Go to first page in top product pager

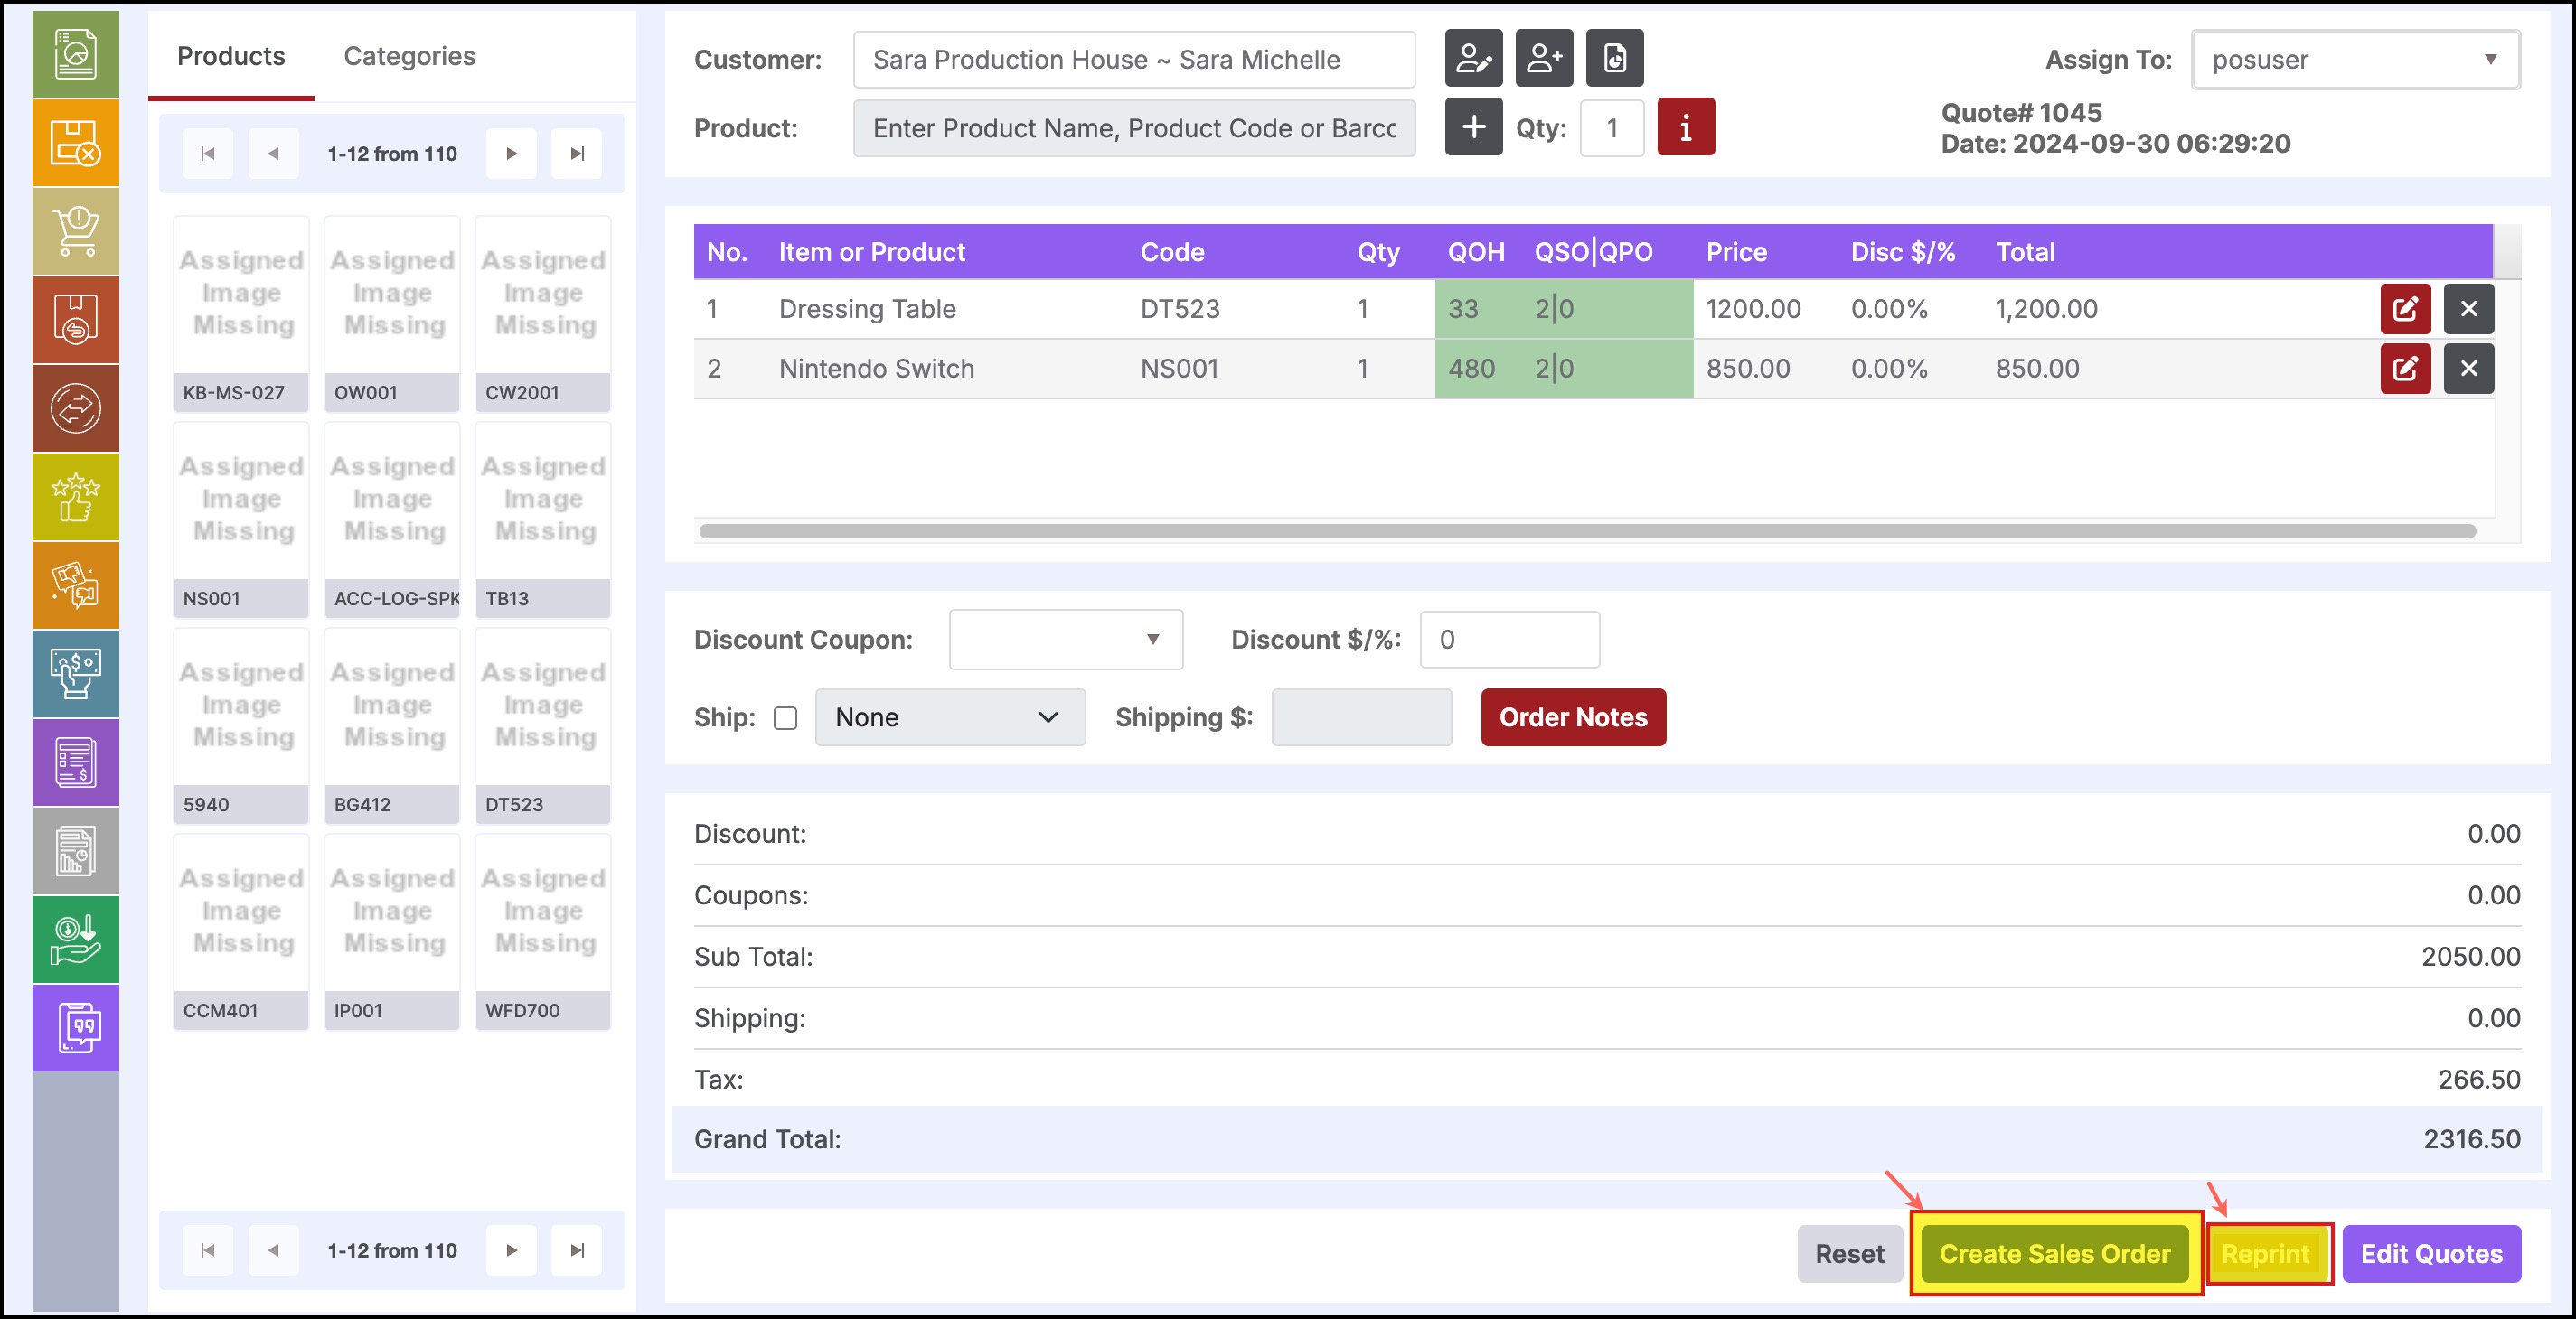click(208, 154)
